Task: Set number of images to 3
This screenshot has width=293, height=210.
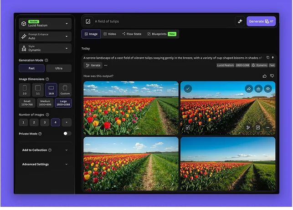Action: [x=45, y=122]
